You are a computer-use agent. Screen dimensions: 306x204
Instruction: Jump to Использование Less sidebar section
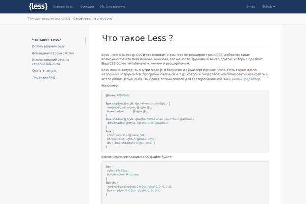coord(48,46)
